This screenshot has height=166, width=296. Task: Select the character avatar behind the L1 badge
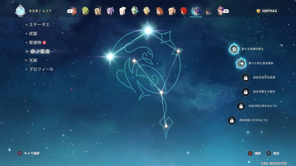[x=74, y=11]
